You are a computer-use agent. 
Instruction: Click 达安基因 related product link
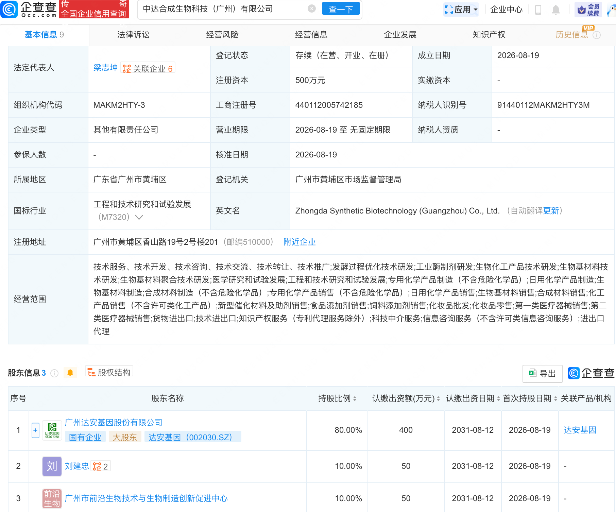click(x=580, y=430)
